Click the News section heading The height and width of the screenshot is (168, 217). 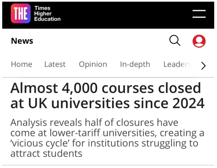pyautogui.click(x=22, y=41)
